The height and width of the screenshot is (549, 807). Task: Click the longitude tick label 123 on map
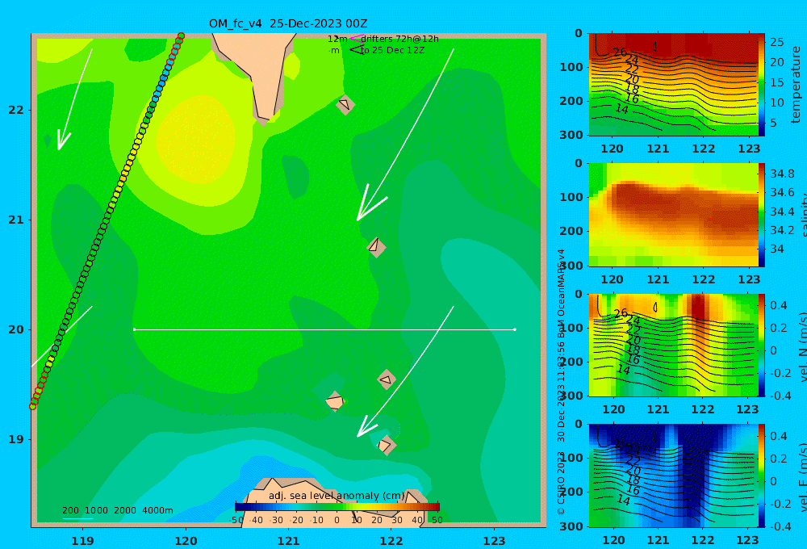point(495,541)
